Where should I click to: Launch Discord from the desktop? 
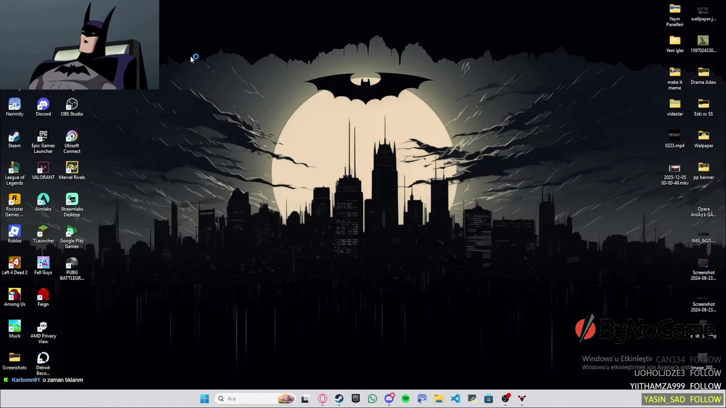43,107
